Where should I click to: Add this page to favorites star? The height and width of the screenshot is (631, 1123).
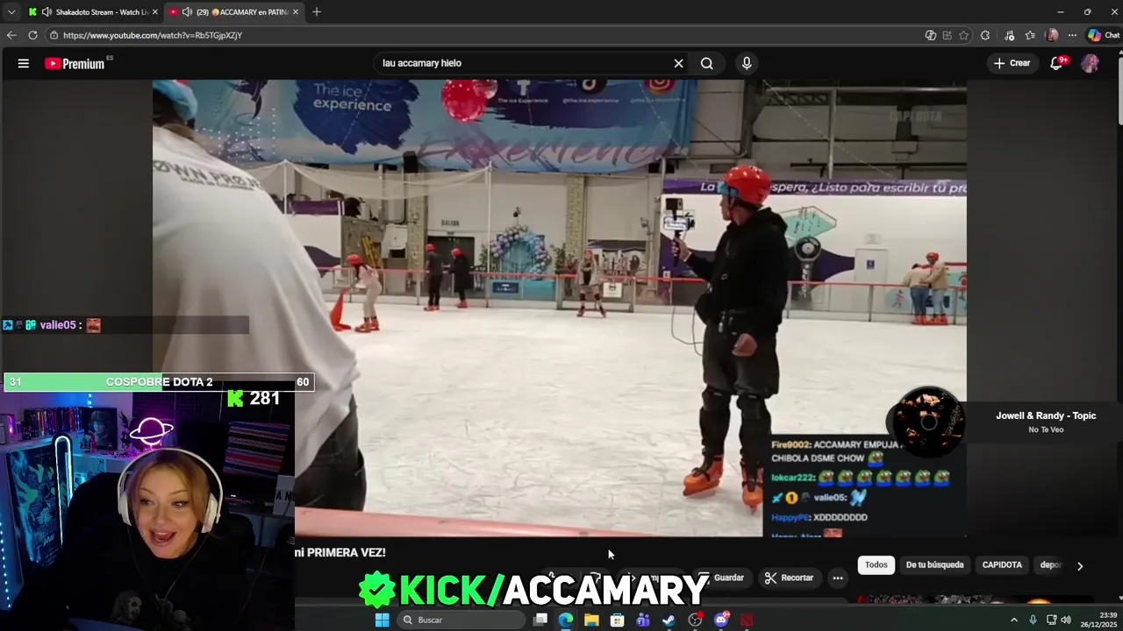click(x=964, y=35)
